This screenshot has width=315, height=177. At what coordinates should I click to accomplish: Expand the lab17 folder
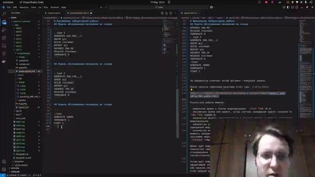point(19,115)
